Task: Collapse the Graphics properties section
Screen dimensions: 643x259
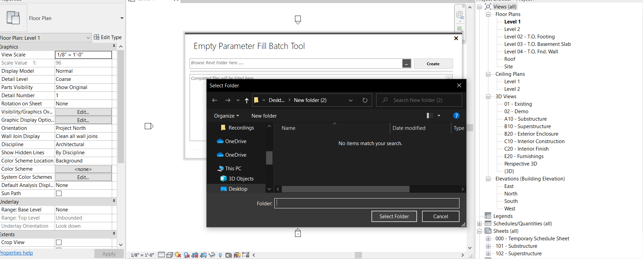Action: (x=114, y=46)
